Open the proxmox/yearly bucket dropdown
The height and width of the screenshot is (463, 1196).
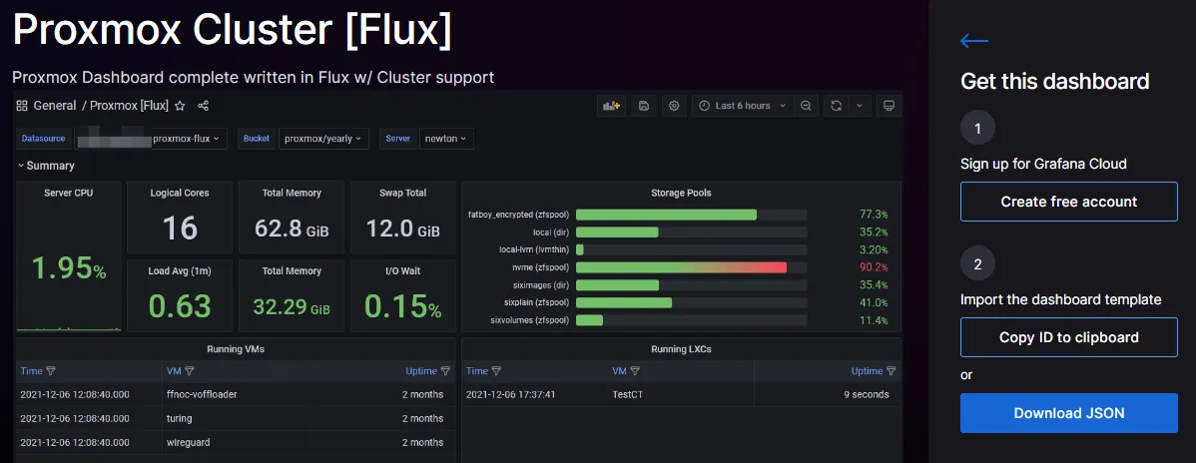point(323,139)
